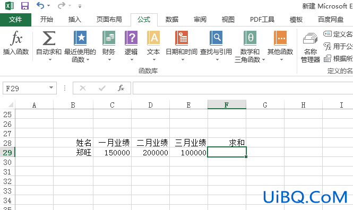This screenshot has height=210, width=353.
Task: Select cell with value 150000
Action: click(112, 152)
